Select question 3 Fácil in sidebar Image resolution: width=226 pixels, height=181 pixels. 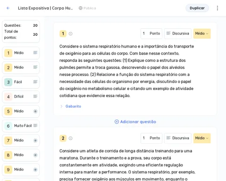(21, 82)
